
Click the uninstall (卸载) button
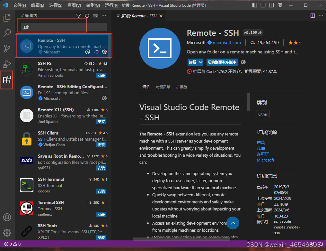192,62
